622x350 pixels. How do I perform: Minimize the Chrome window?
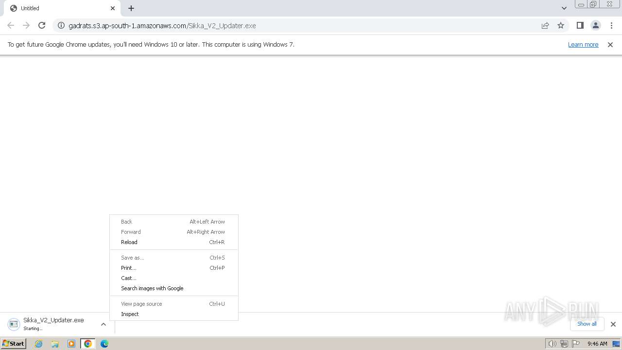coord(581,4)
